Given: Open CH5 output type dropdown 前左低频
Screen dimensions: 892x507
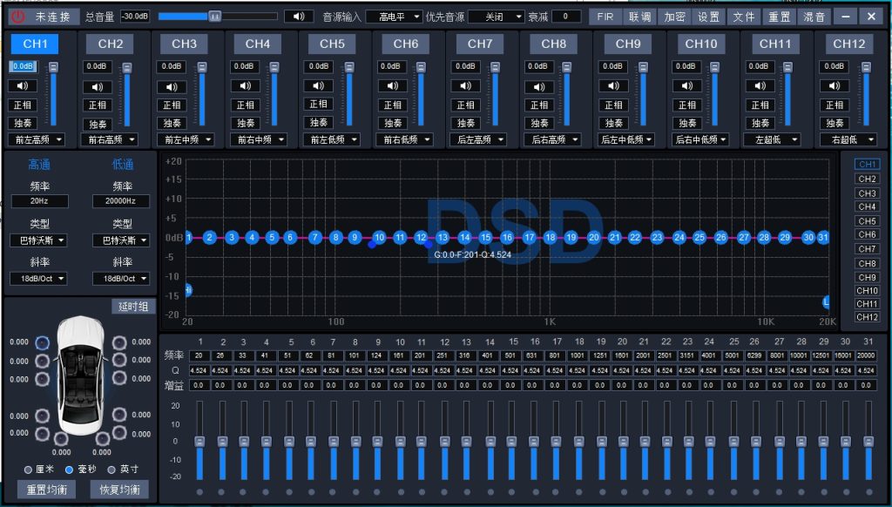Looking at the screenshot, I should (x=332, y=139).
